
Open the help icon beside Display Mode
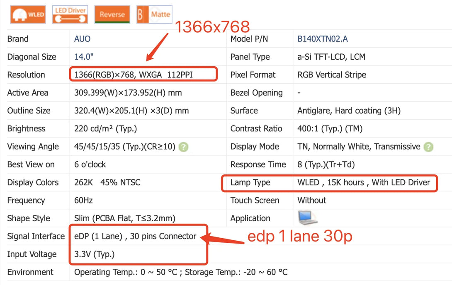click(429, 147)
